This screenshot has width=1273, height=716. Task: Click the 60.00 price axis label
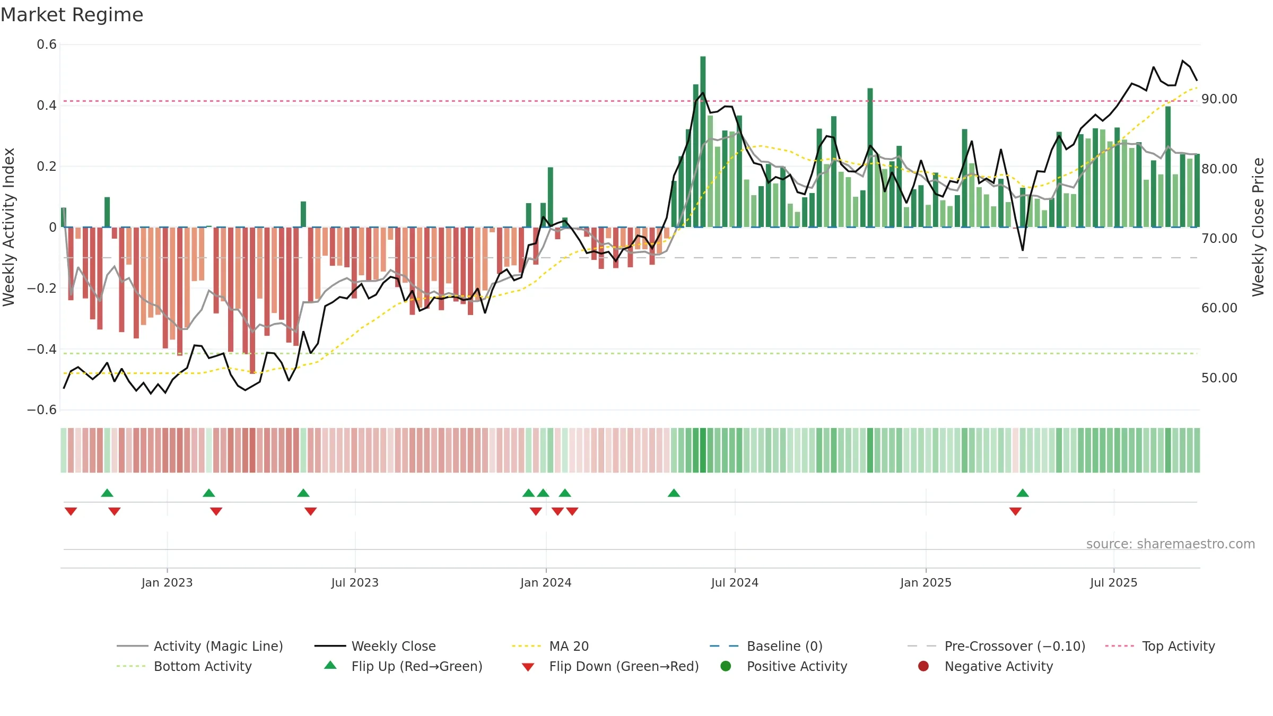click(1219, 308)
